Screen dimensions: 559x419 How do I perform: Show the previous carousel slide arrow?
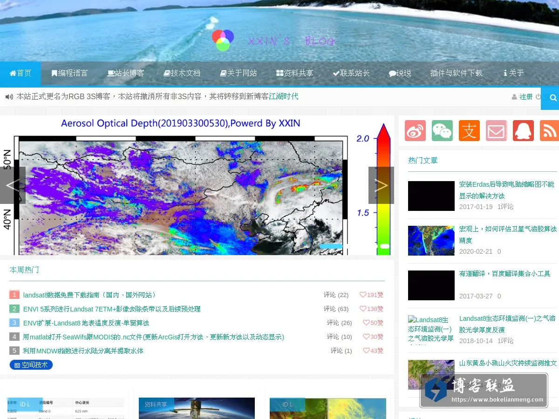tap(13, 185)
